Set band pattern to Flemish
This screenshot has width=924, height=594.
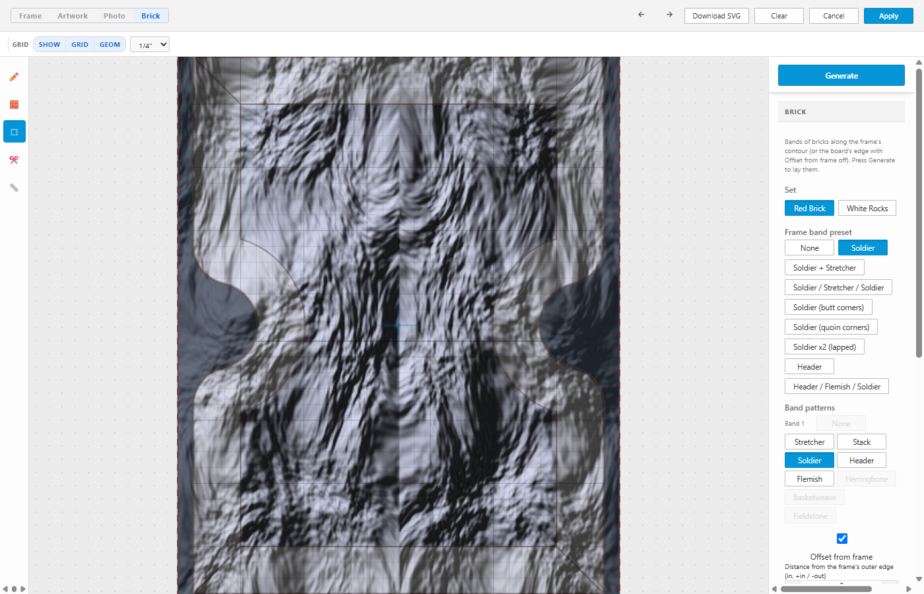(x=809, y=478)
